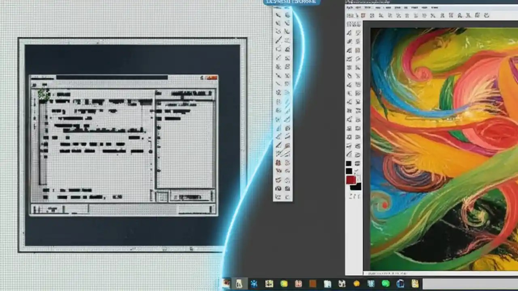Click the last icon on the main toolbar row

[487, 16]
